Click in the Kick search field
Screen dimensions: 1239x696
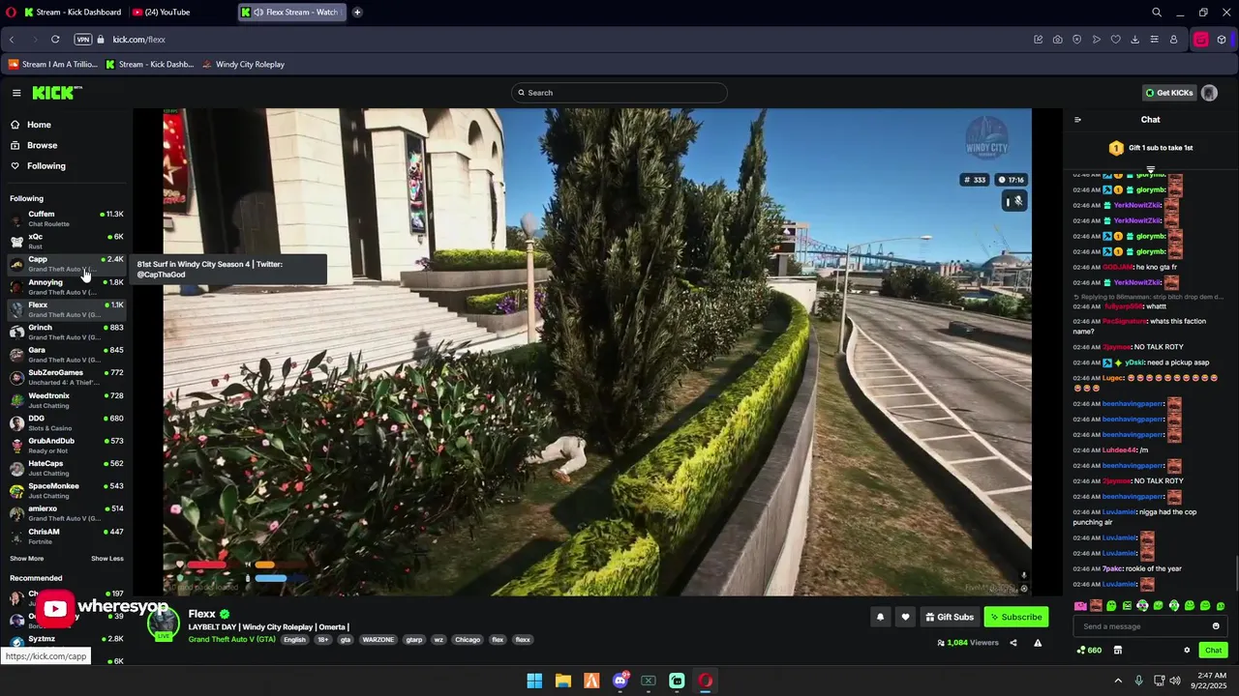pyautogui.click(x=619, y=93)
